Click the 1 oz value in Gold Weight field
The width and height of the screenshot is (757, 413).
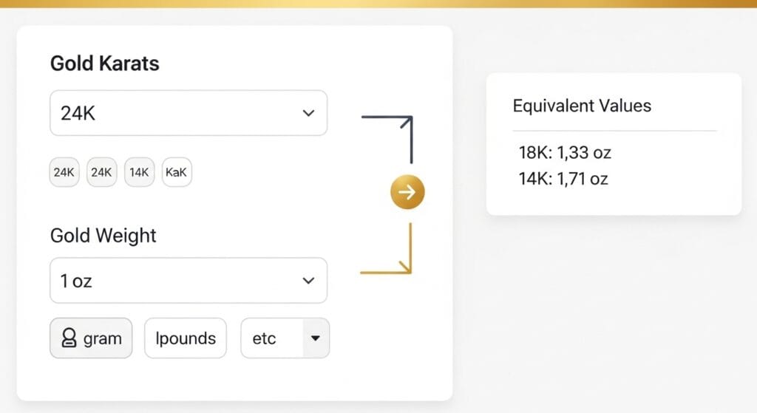pyautogui.click(x=76, y=281)
